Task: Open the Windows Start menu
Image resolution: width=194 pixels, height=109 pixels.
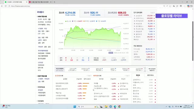Action: [x=75, y=107]
